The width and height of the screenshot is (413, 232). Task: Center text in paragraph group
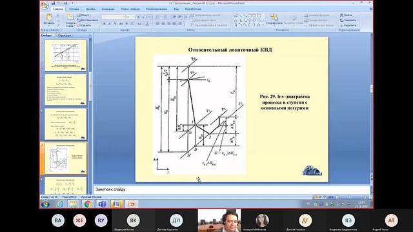tap(163, 24)
